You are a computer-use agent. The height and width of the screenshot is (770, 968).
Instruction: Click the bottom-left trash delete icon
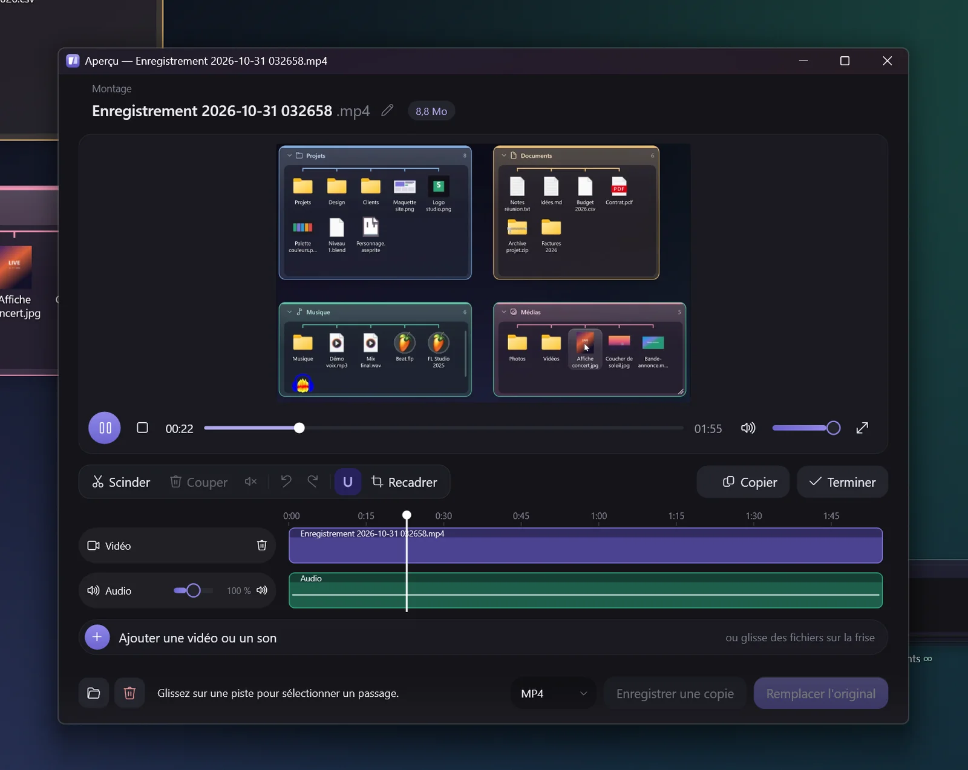point(129,693)
